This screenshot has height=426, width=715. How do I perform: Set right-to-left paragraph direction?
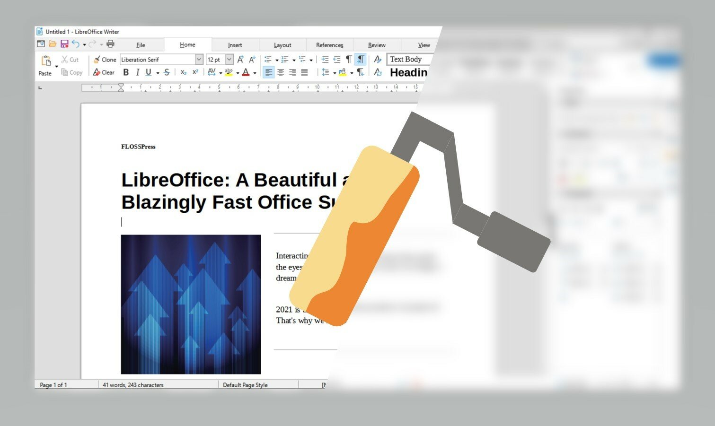pos(361,72)
